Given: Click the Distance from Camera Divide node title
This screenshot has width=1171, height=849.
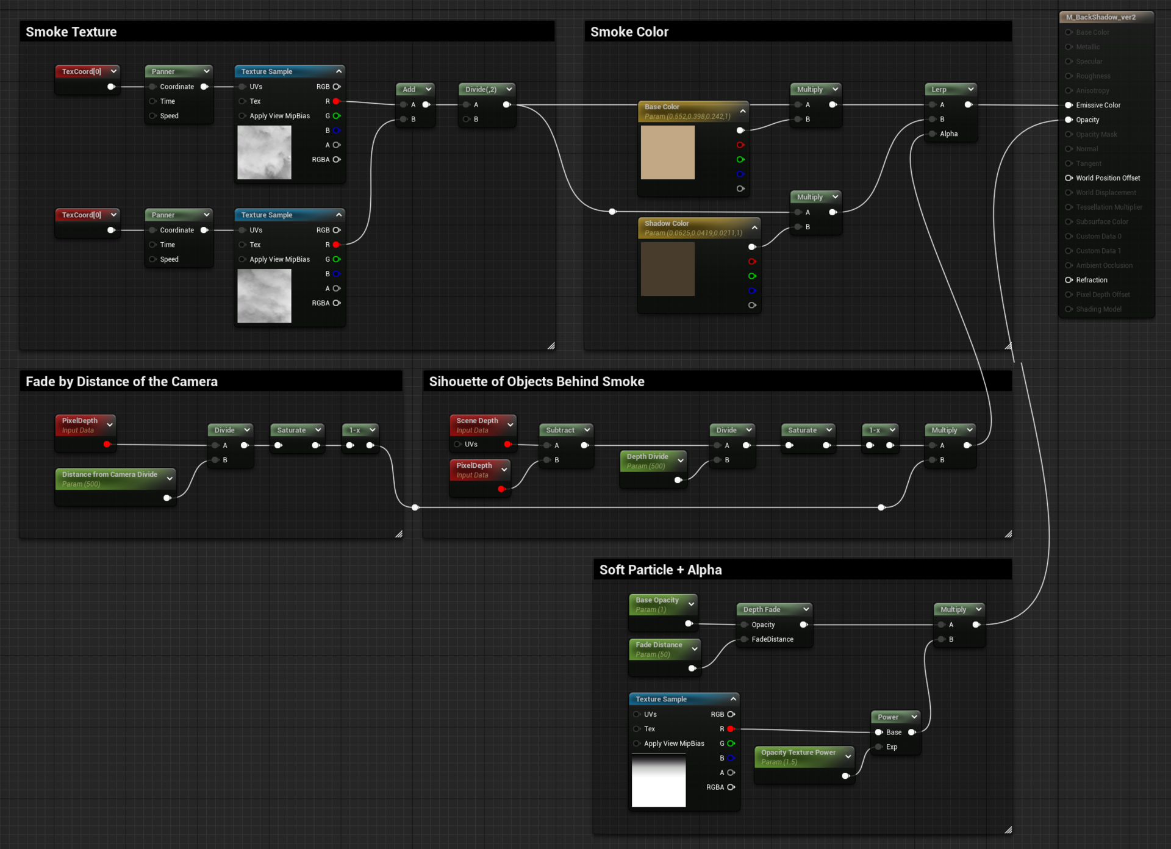Looking at the screenshot, I should [x=109, y=475].
